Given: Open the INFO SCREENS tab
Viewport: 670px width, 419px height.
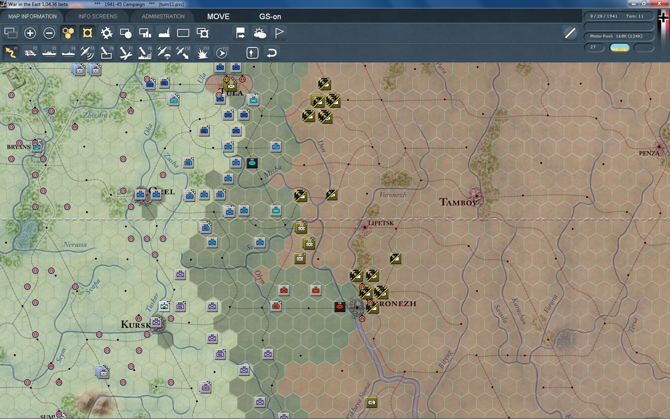Looking at the screenshot, I should [98, 16].
